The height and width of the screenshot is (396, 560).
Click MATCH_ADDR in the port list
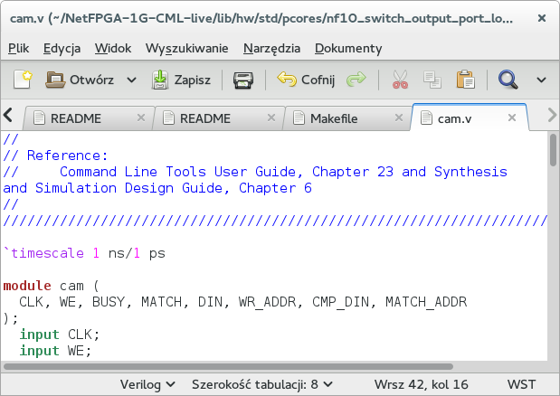pos(426,302)
